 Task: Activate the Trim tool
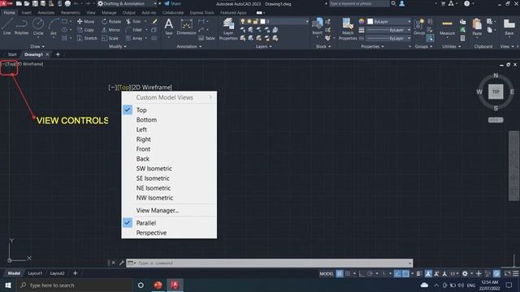[133, 22]
